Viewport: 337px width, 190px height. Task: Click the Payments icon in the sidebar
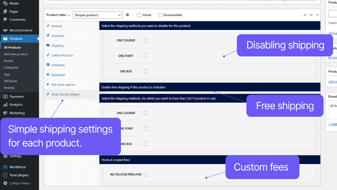pos(5,97)
